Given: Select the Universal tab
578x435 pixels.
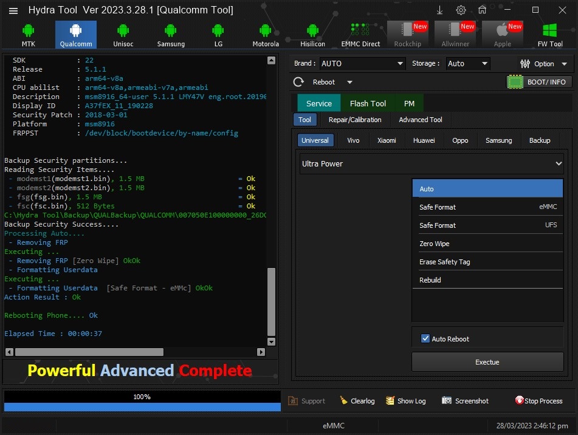Looking at the screenshot, I should 315,140.
